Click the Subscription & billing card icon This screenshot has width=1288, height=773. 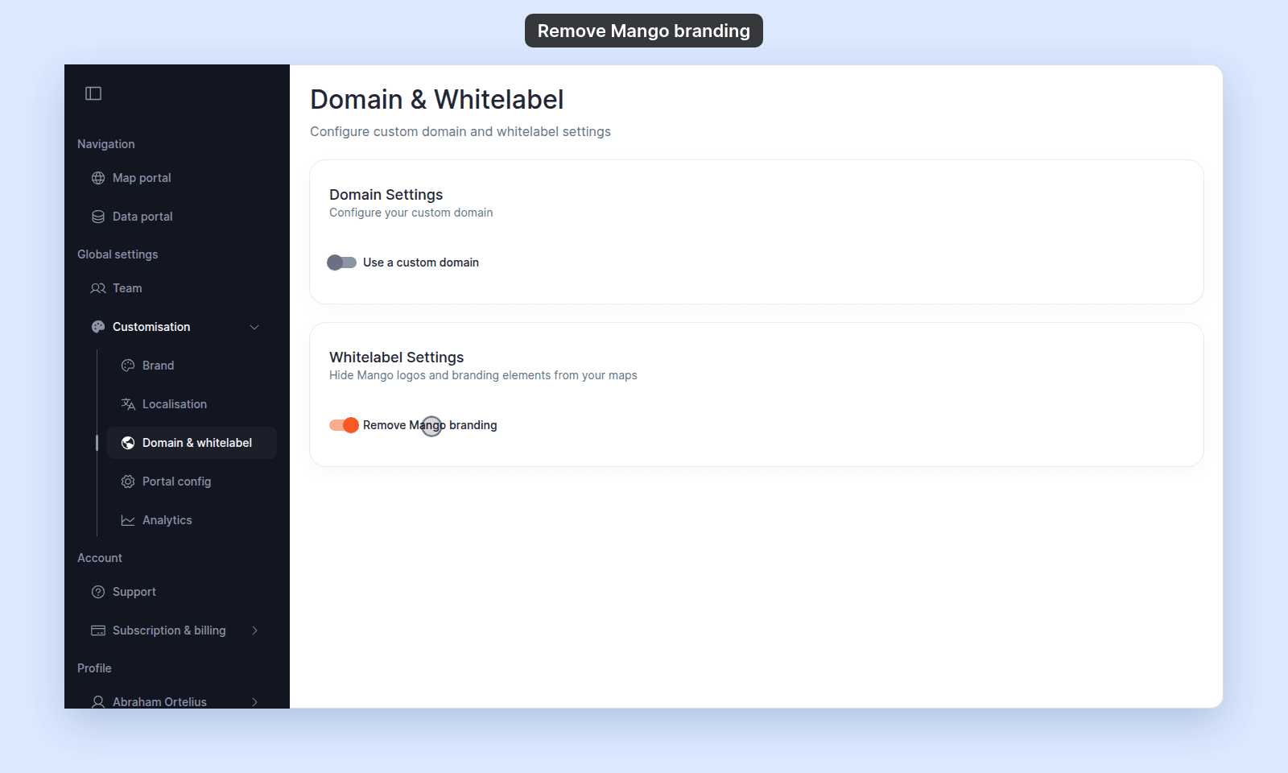(98, 630)
